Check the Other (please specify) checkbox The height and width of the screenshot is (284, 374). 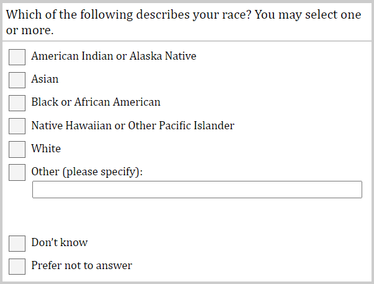coord(17,172)
